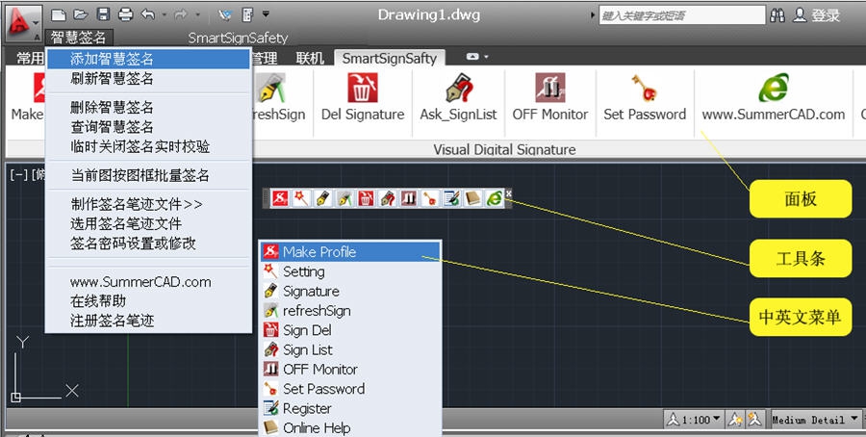Select Setting in the English menu
866x437 pixels.
[350, 271]
